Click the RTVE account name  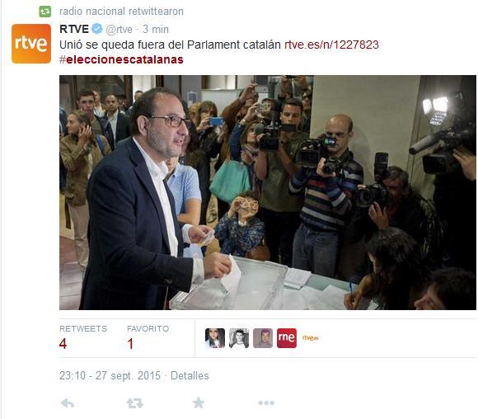tap(74, 29)
